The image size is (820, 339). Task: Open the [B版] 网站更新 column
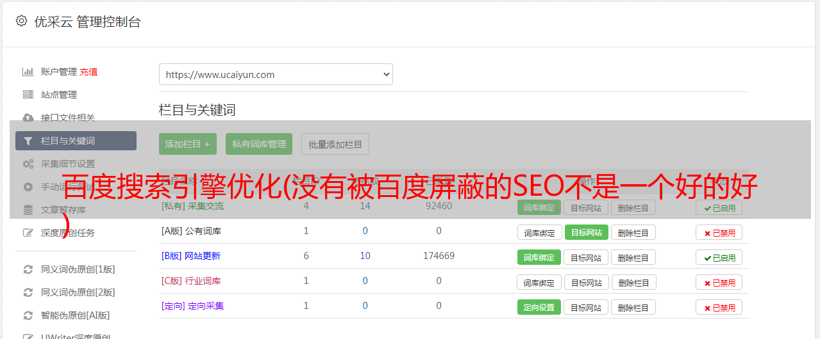pyautogui.click(x=191, y=256)
